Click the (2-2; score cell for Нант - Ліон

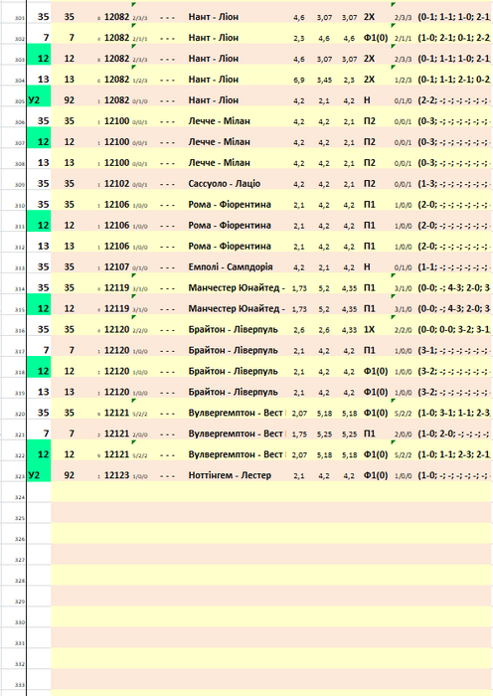pos(453,100)
